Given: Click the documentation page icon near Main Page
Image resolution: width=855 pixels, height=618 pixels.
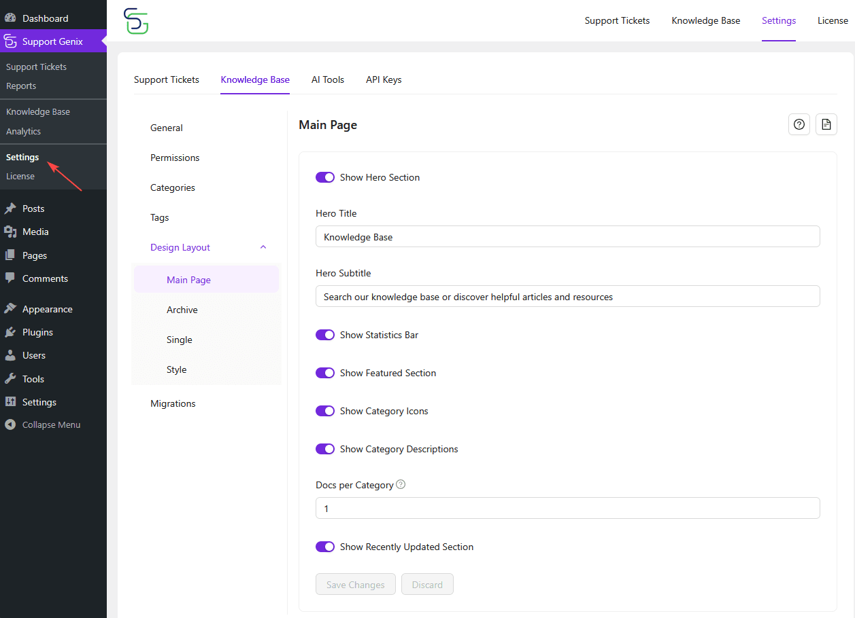Looking at the screenshot, I should [x=826, y=124].
